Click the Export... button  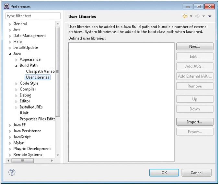(x=195, y=132)
